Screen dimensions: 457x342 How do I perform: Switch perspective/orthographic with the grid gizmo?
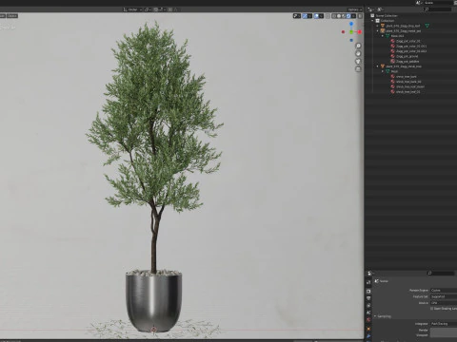pos(358,69)
